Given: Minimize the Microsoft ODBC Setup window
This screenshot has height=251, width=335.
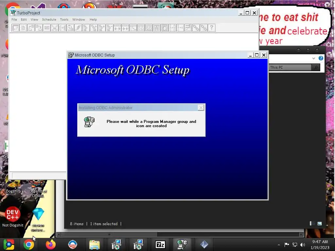Looking at the screenshot, I should click(x=250, y=55).
